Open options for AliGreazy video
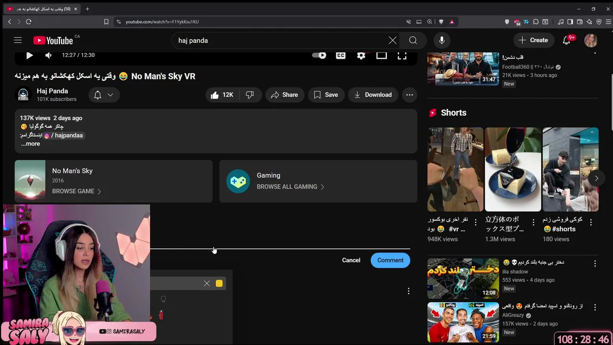This screenshot has width=613, height=345. [595, 307]
